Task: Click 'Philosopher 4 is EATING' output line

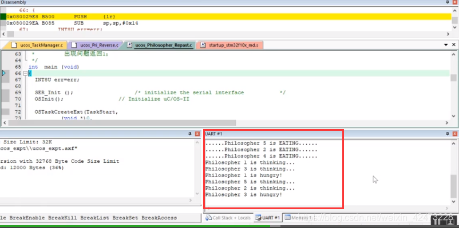Action: 261,156
